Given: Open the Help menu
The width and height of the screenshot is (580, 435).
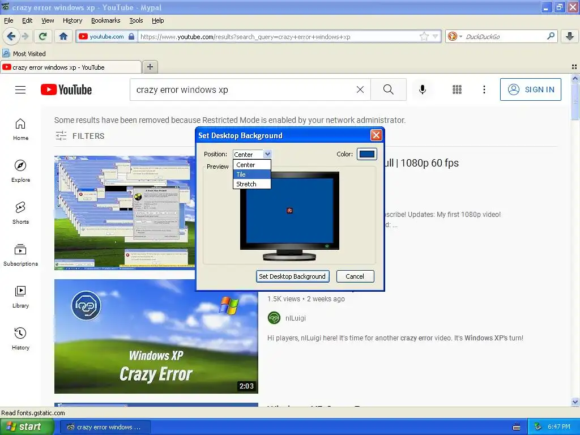Looking at the screenshot, I should click(x=157, y=20).
